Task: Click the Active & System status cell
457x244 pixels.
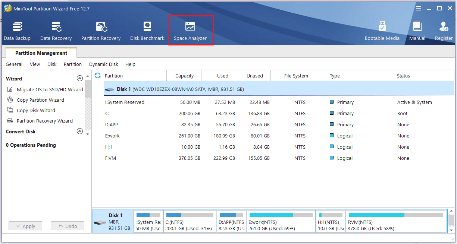Action: coord(414,102)
